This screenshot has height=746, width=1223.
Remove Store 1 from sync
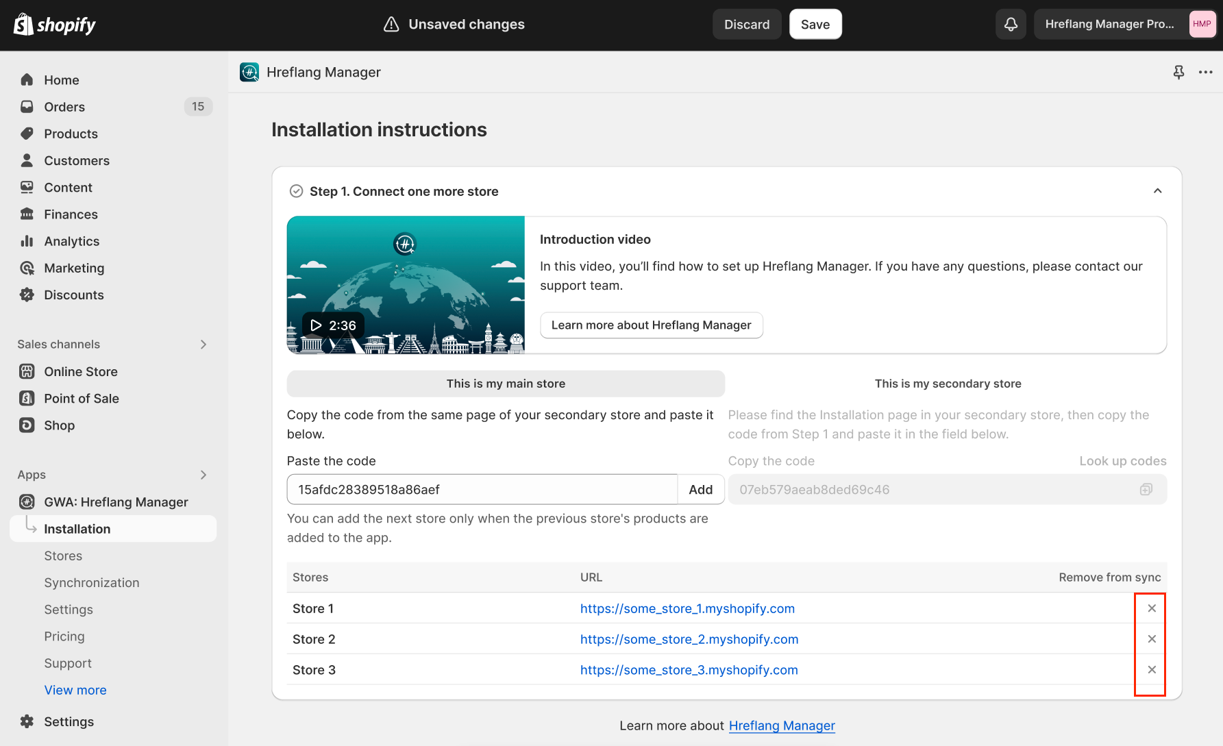[x=1150, y=608]
